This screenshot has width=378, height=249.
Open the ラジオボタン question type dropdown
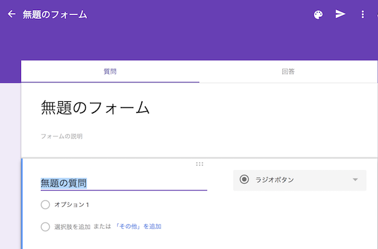(300, 180)
